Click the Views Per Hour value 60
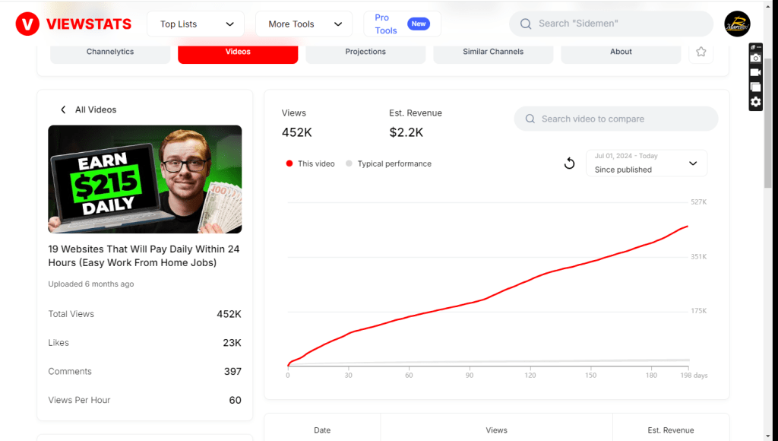This screenshot has height=441, width=778. pos(236,400)
